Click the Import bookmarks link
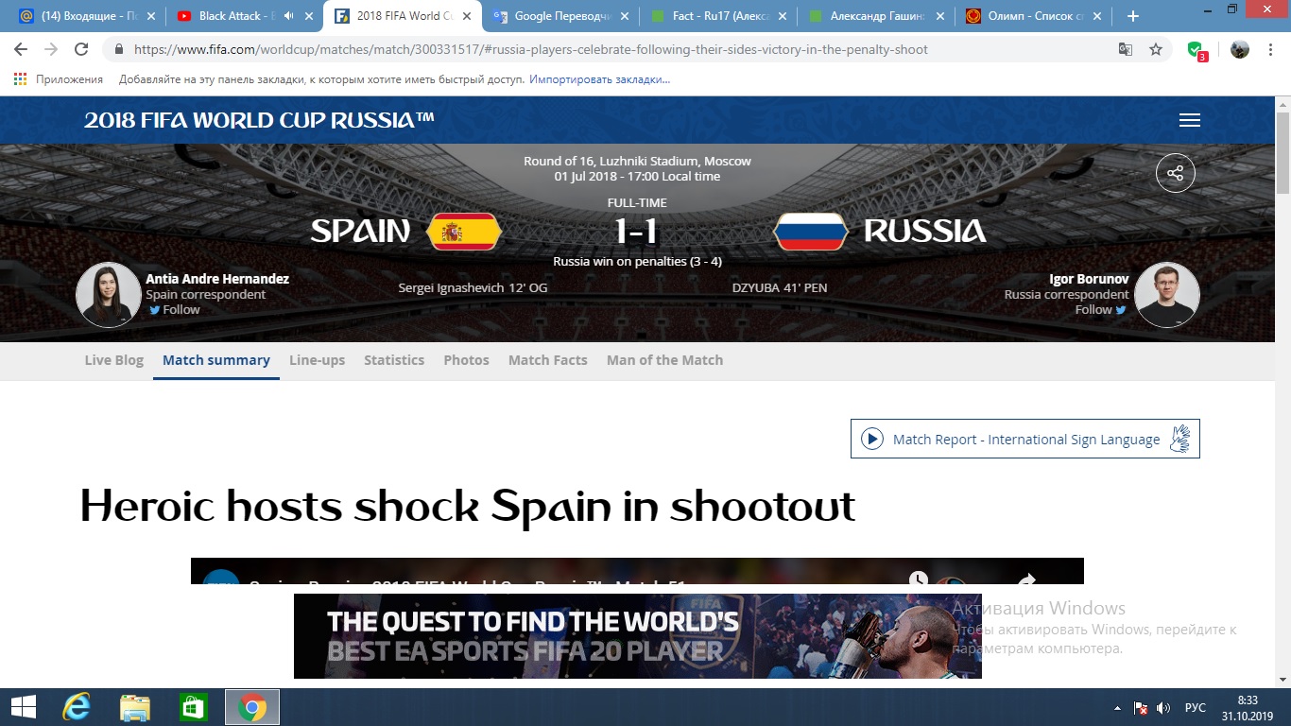Viewport: 1291px width, 726px height. [599, 79]
